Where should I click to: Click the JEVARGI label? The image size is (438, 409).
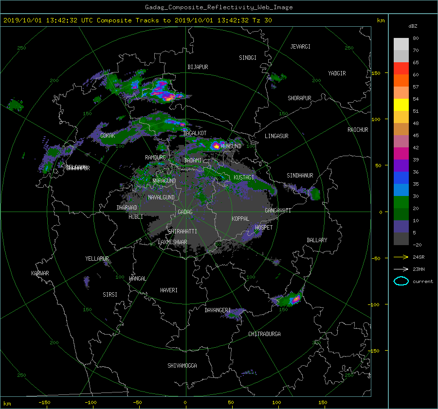[300, 47]
